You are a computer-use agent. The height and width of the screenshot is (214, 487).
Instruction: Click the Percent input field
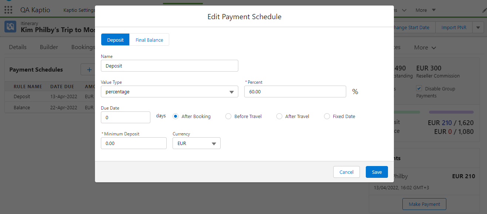pos(295,92)
